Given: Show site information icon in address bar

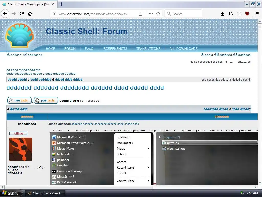Looking at the screenshot, I should coord(54,14).
